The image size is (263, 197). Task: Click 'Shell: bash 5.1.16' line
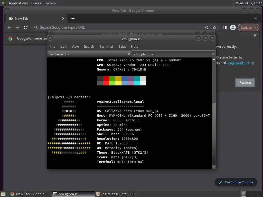click(115, 134)
